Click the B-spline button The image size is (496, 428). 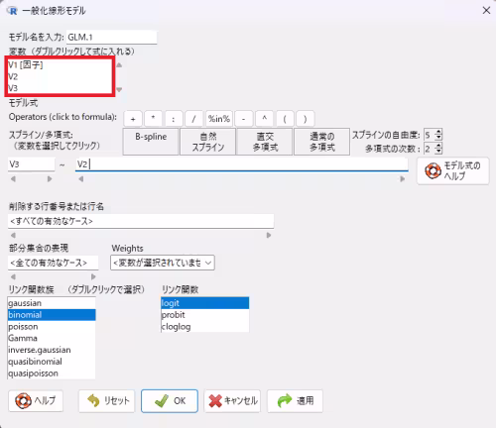pyautogui.click(x=151, y=142)
